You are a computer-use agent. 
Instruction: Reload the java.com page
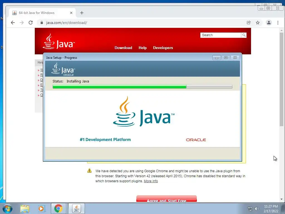pos(31,23)
